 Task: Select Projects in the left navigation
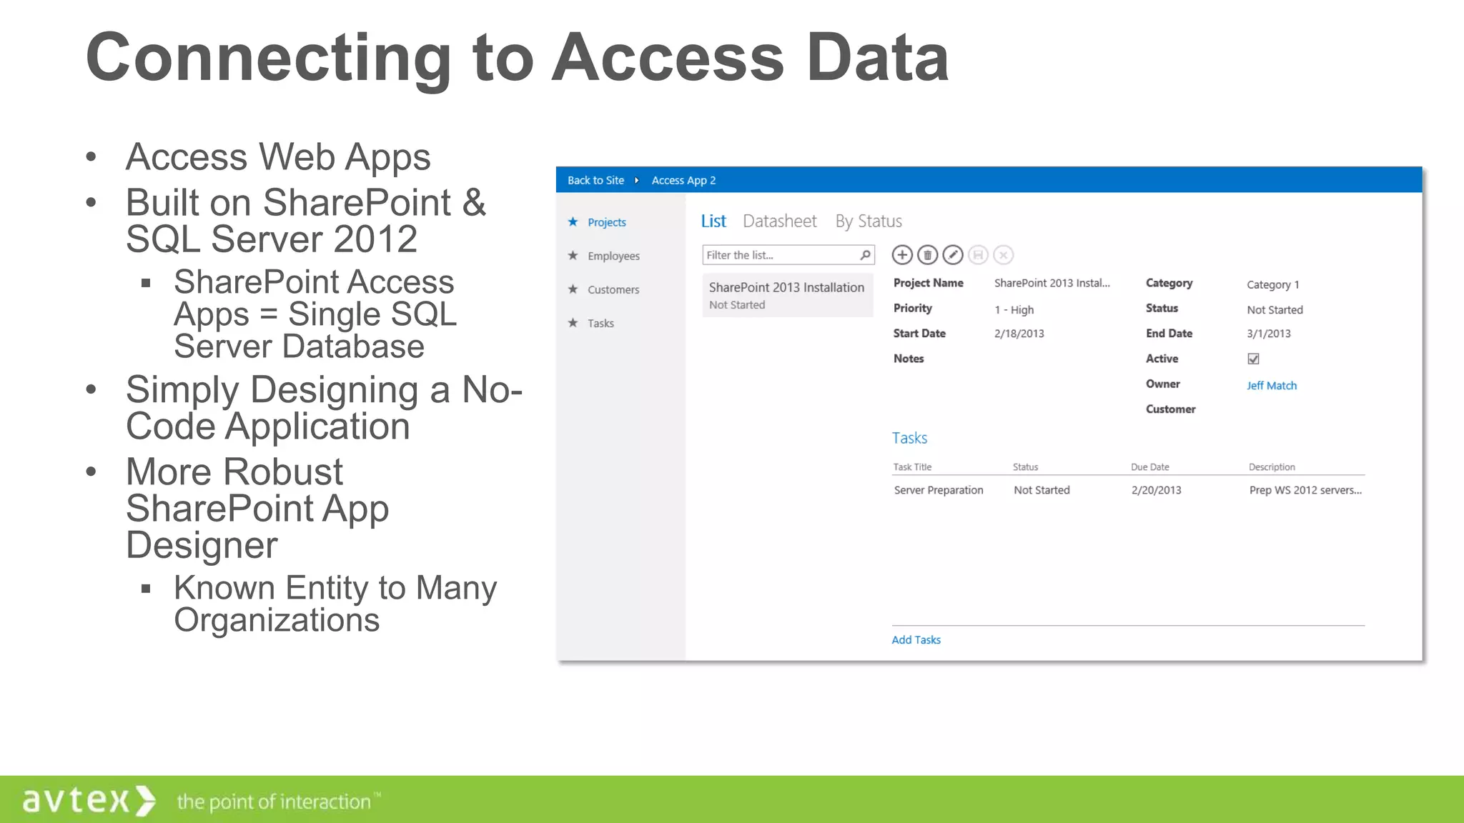pos(607,222)
